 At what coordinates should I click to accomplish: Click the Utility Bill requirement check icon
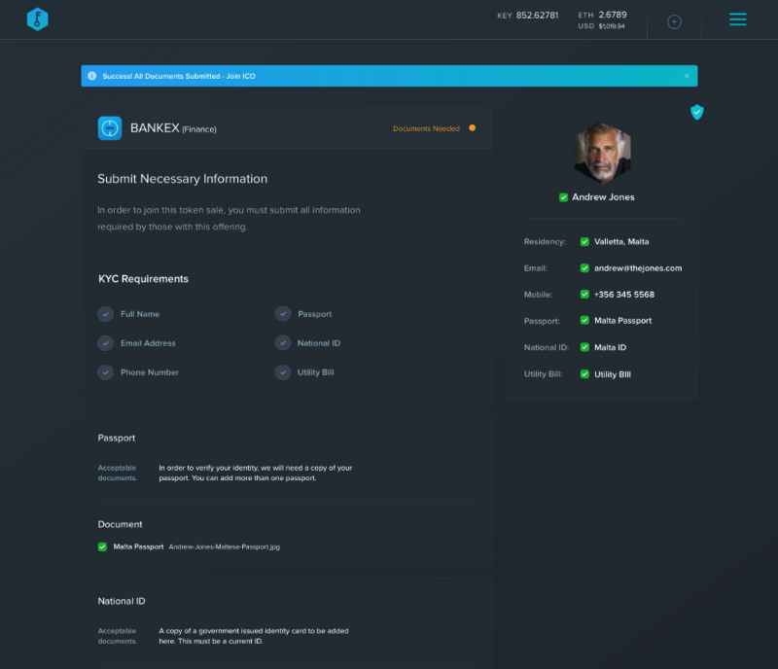click(283, 372)
